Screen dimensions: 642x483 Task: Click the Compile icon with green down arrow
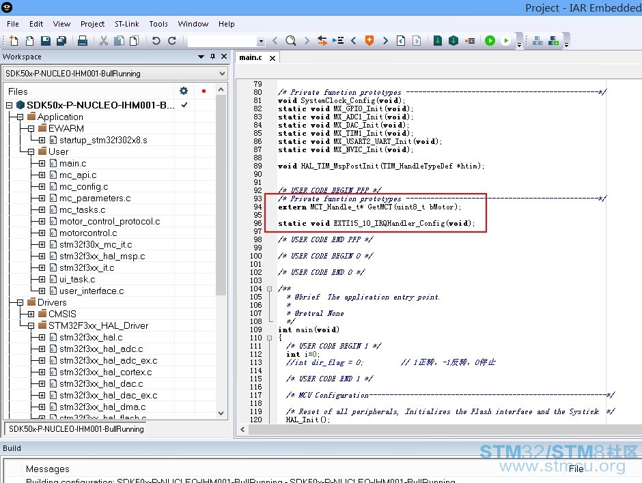click(x=438, y=40)
